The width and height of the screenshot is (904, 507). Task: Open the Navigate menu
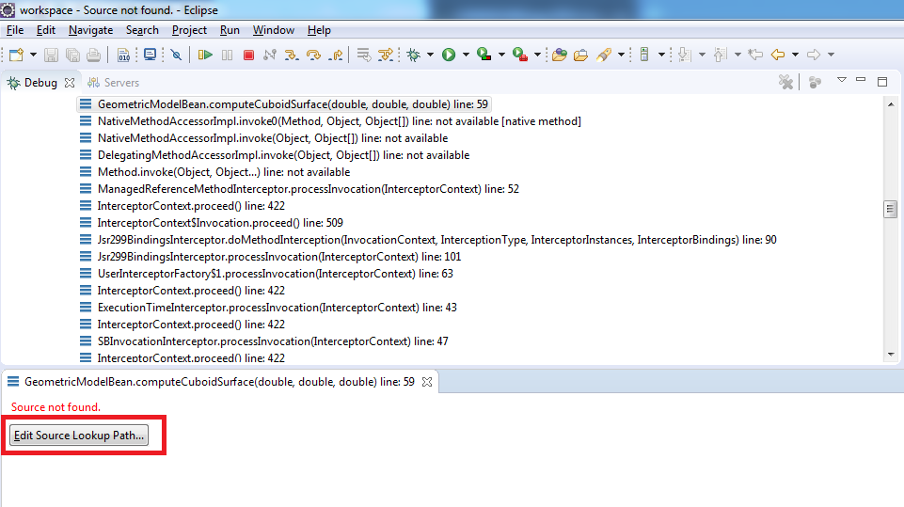coord(90,30)
